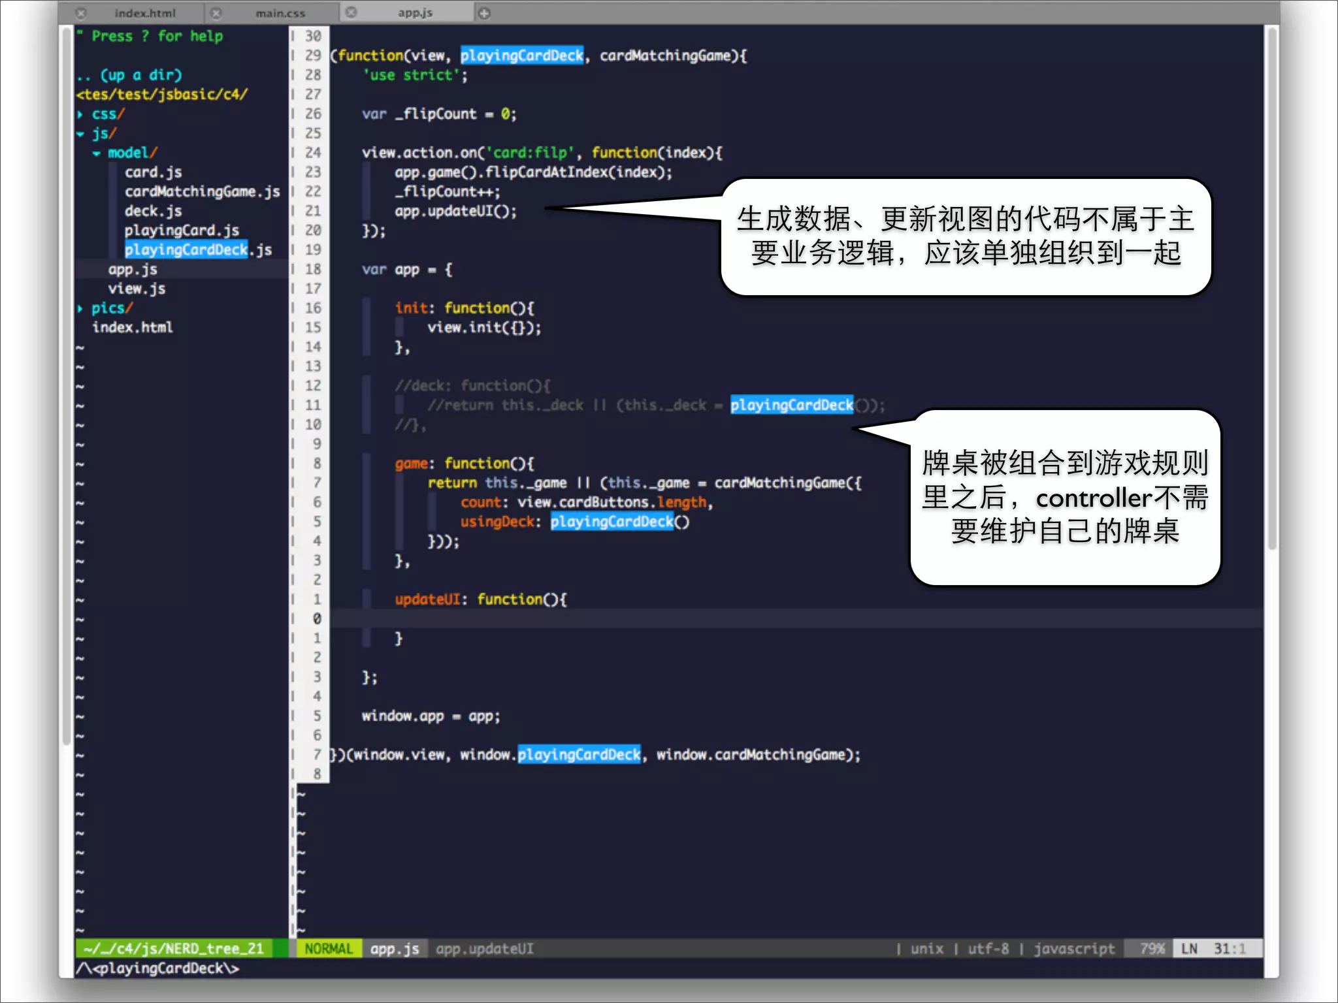Click app.updateUI() call inside the handler
1338x1003 pixels.
[455, 211]
